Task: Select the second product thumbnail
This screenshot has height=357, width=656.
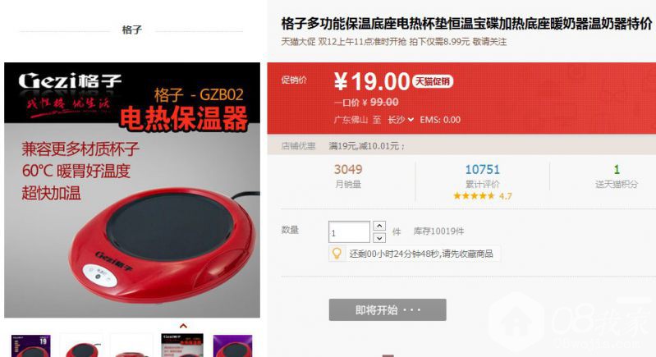Action: 82,346
